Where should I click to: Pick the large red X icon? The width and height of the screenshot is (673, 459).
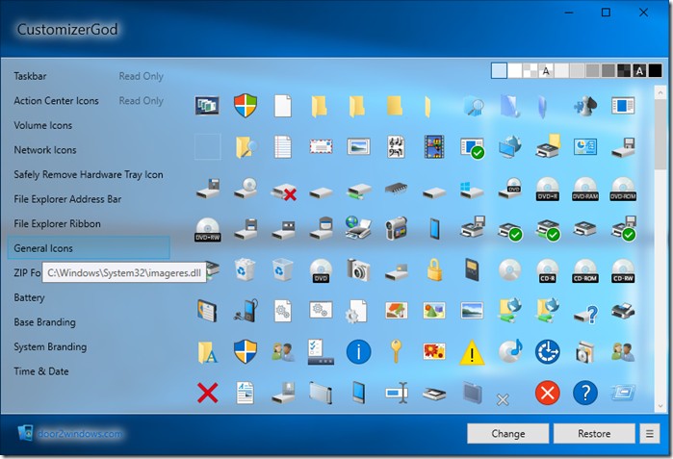[x=208, y=393]
